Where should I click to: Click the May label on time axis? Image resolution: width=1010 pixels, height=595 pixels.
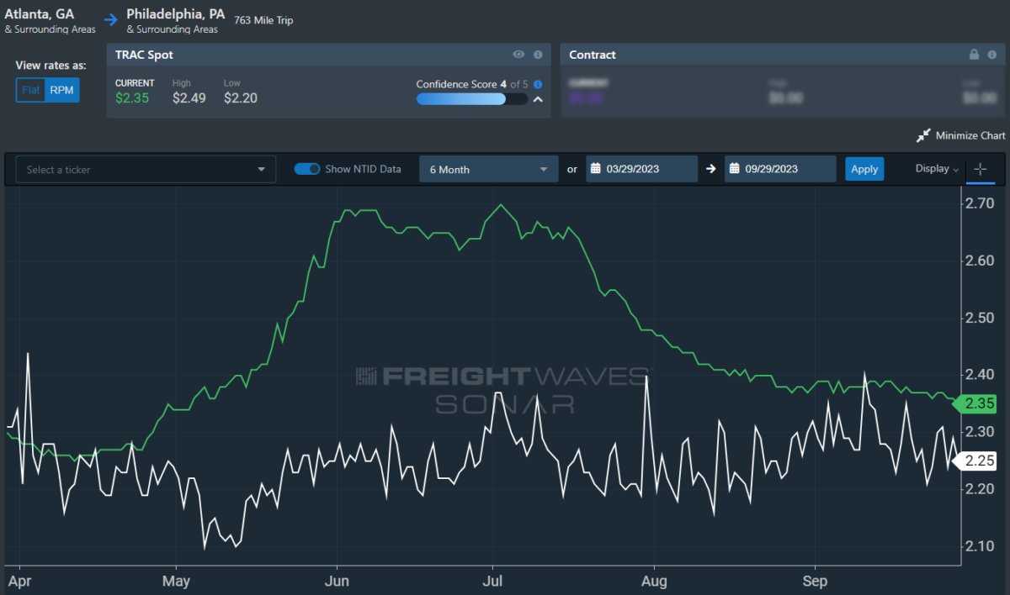coord(176,581)
